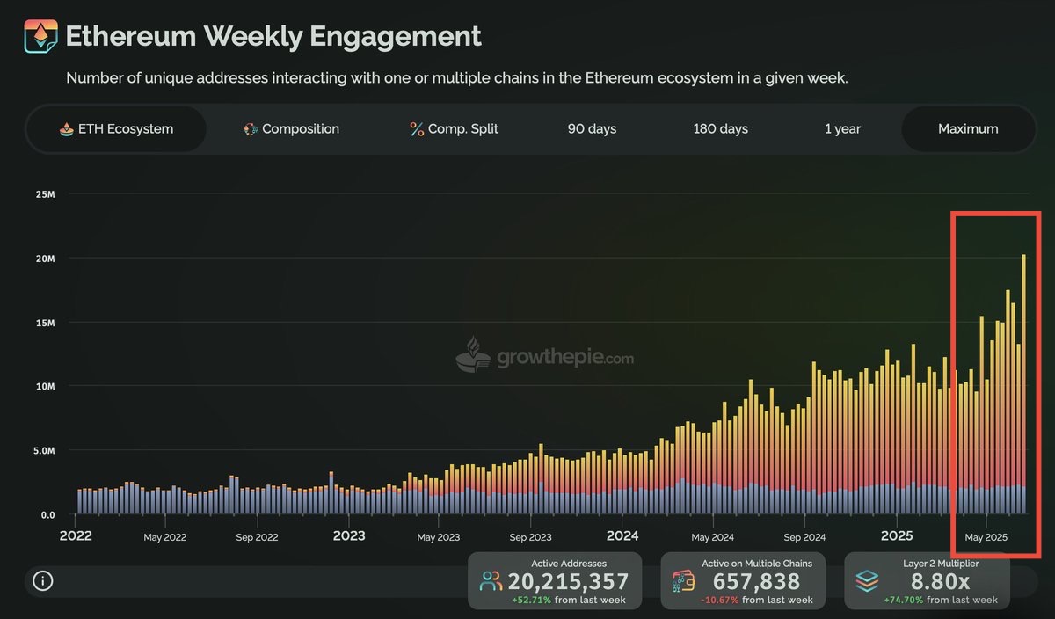Click the growthepie.com watermark logo
Viewport: 1055px width, 619px height.
click(544, 355)
